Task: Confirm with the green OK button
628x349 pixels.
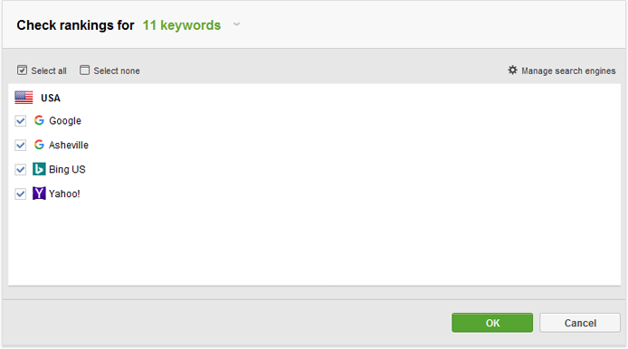Action: coord(492,323)
